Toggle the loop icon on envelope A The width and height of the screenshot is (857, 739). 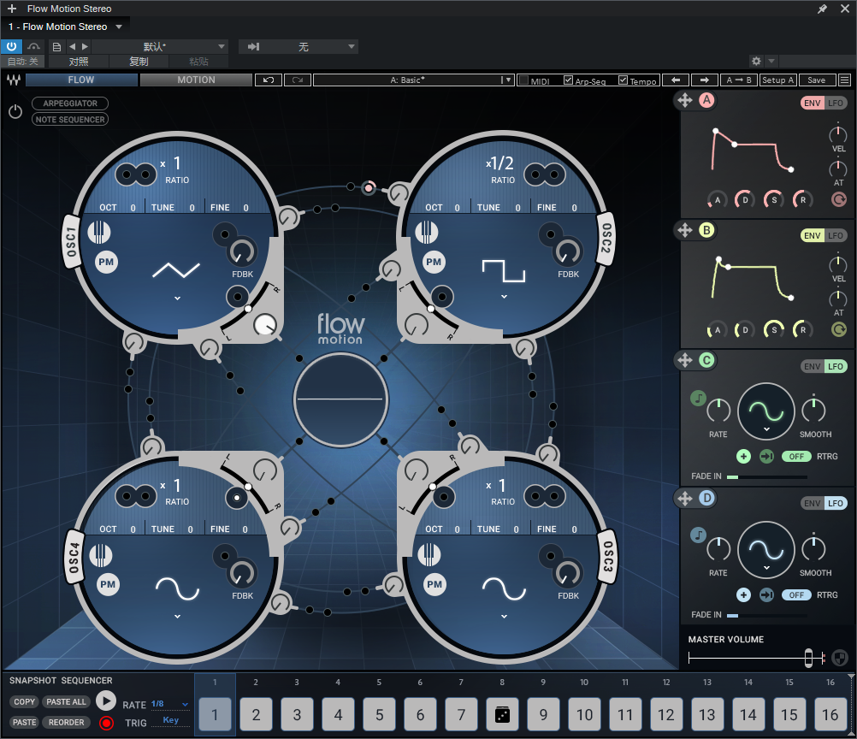(x=839, y=199)
